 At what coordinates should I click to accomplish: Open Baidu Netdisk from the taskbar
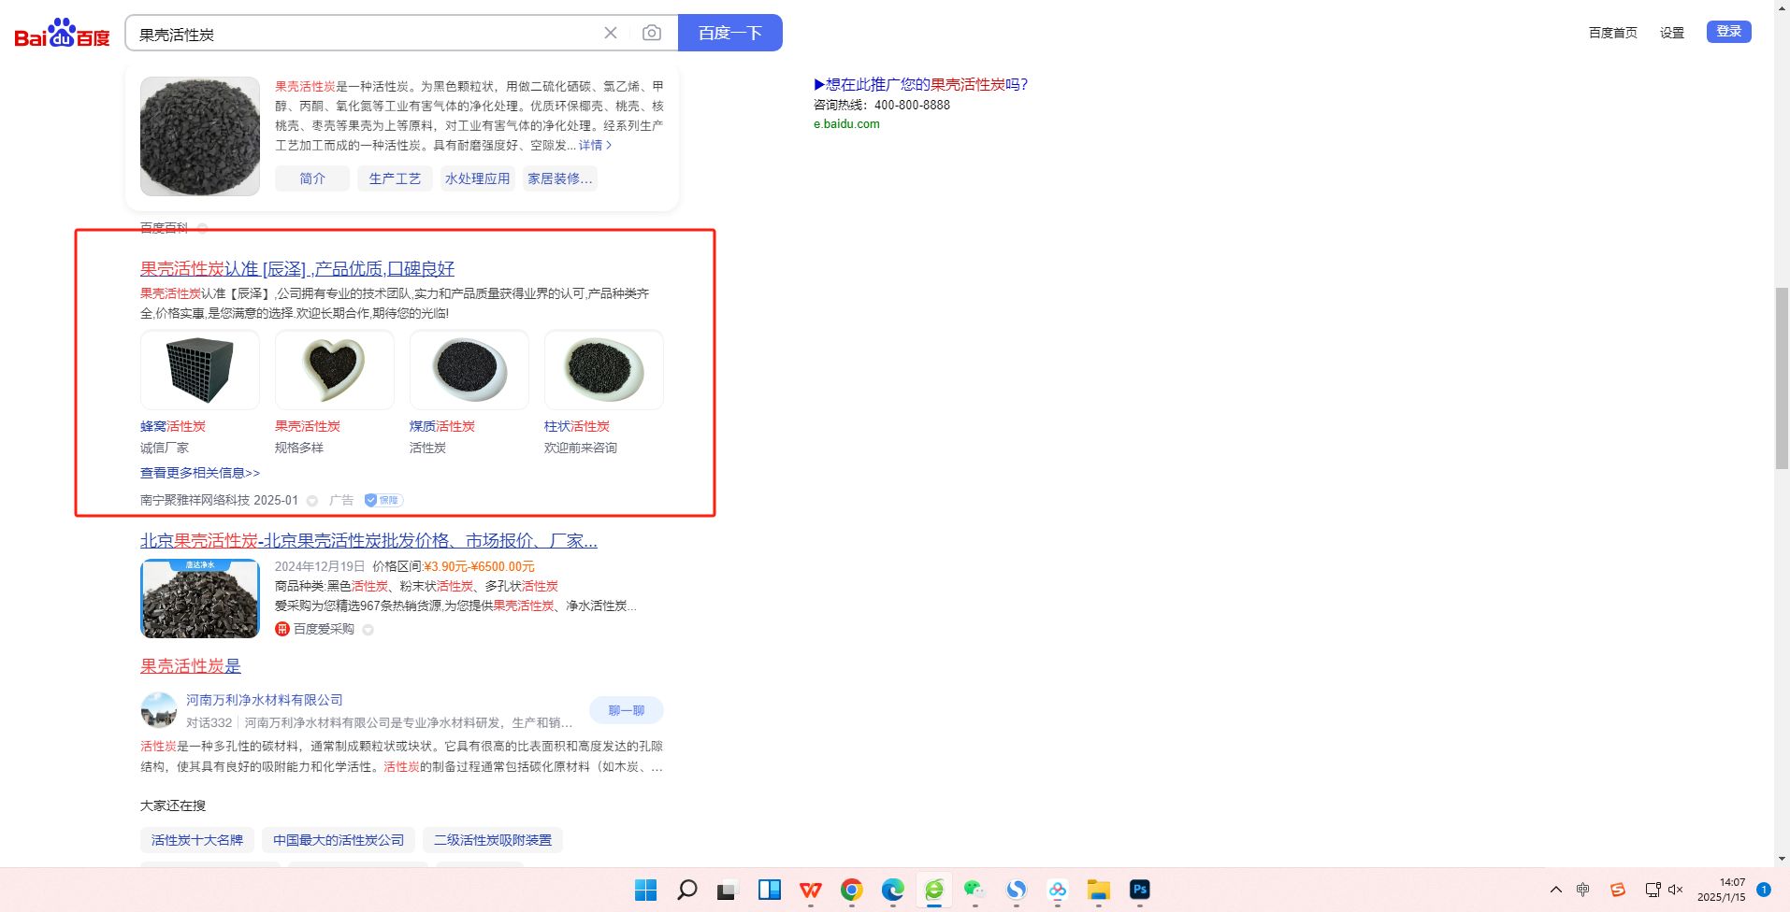1058,890
